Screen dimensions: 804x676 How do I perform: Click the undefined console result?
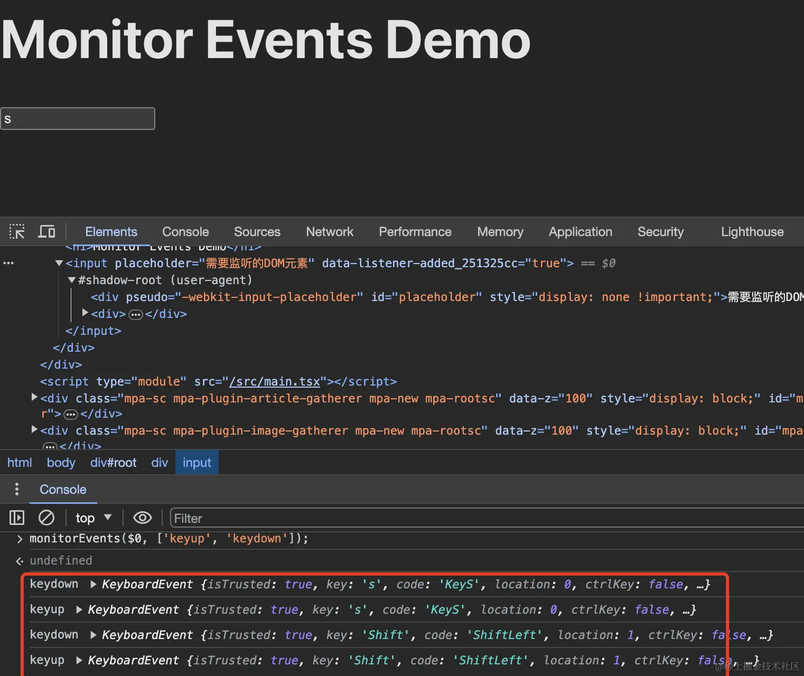pyautogui.click(x=61, y=560)
